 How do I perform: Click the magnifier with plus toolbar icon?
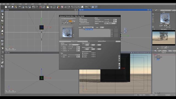(76, 7)
